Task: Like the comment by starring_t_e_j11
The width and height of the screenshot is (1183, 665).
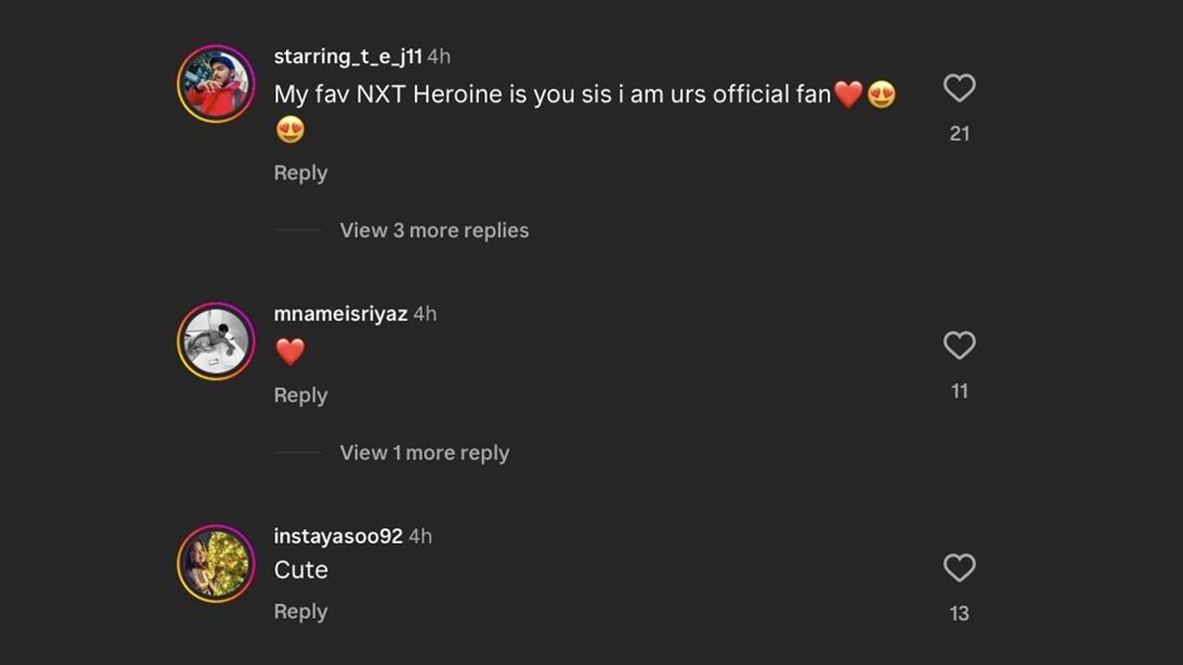Action: tap(959, 89)
